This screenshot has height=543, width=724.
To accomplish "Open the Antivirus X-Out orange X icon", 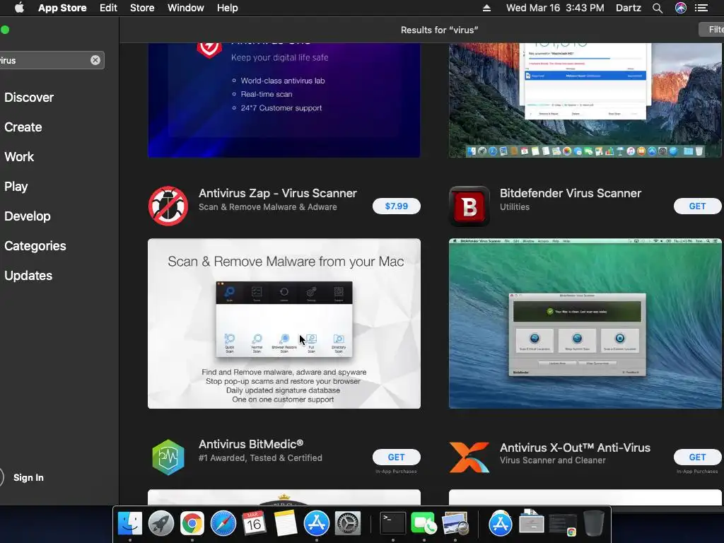I will pyautogui.click(x=469, y=457).
